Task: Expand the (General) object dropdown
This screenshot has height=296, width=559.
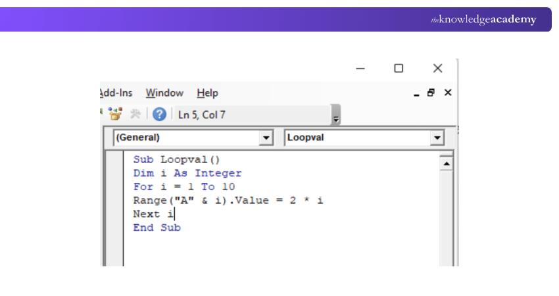Action: (x=266, y=137)
